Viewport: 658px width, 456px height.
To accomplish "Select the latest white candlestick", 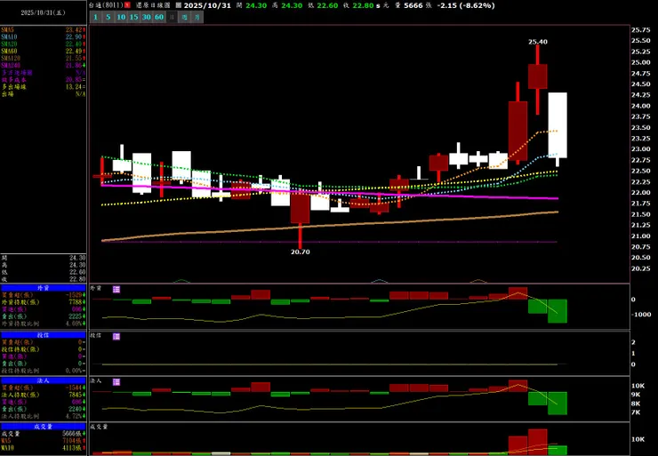I will click(558, 125).
